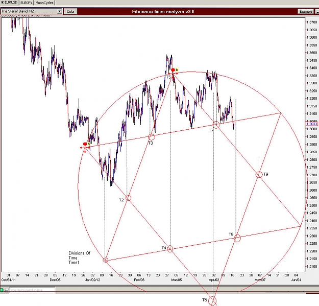This screenshot has width=319, height=306.
Task: Minimize the Fibonacci analyzer panel
Action: tap(317, 12)
